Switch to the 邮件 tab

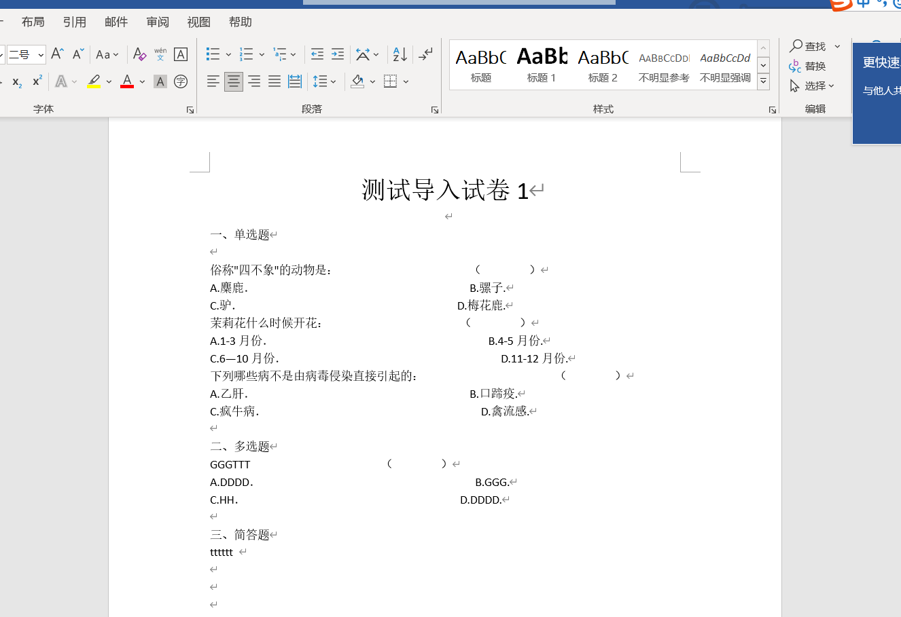(116, 22)
